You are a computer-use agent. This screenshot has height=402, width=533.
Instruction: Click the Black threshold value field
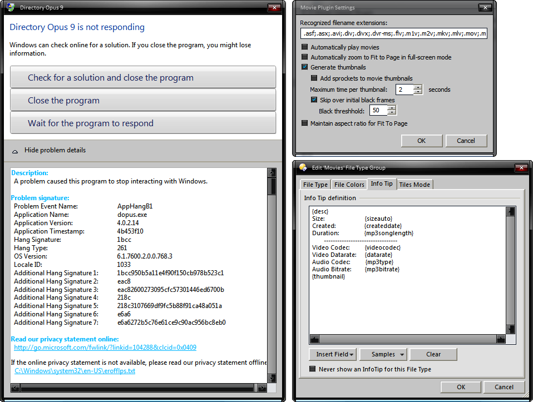click(x=379, y=110)
